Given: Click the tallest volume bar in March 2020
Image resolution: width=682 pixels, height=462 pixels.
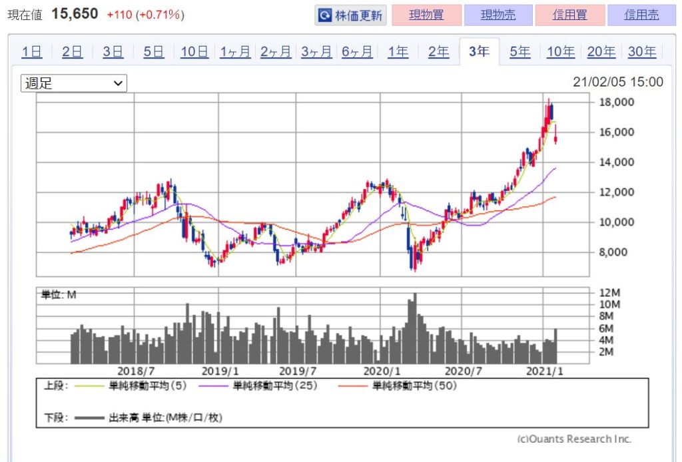Looking at the screenshot, I should pos(414,328).
